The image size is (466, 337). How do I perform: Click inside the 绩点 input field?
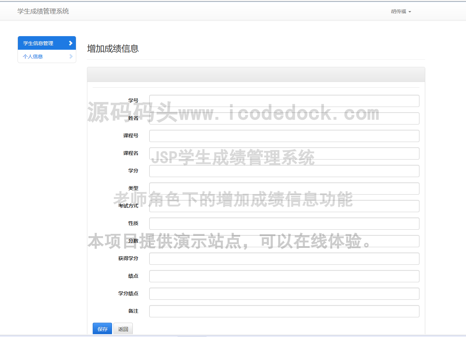pyautogui.click(x=284, y=276)
